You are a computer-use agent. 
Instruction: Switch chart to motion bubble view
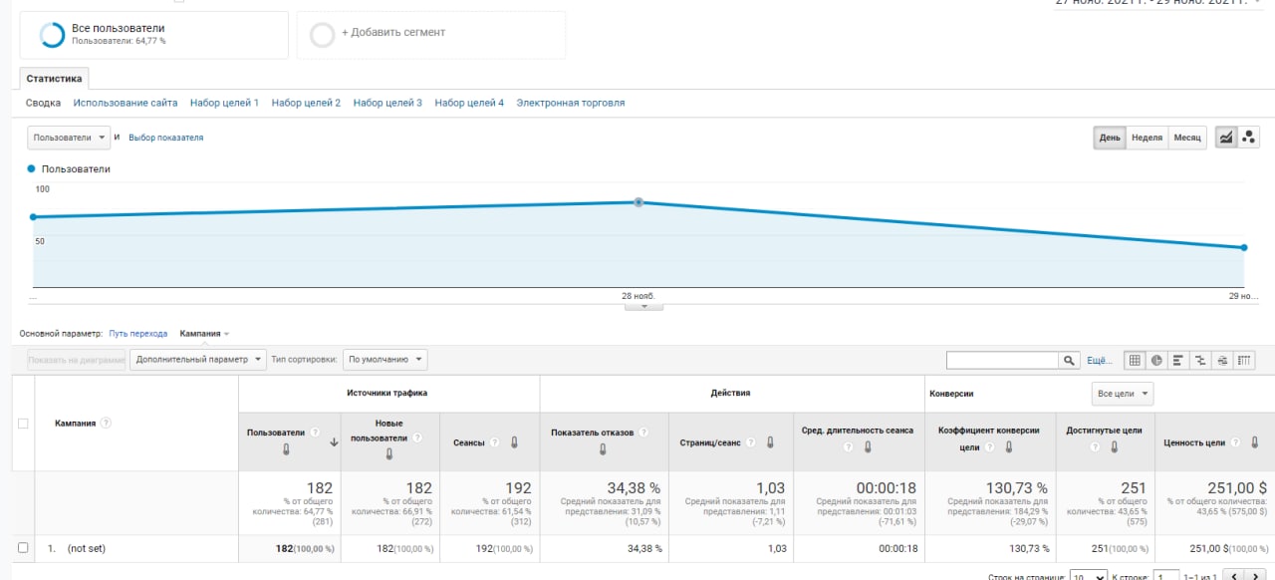click(1249, 138)
